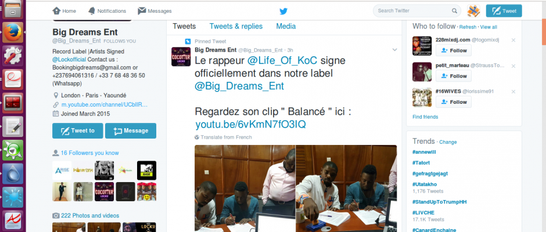Click the search magnifier icon
Screen dimensions: 546x232
point(454,11)
